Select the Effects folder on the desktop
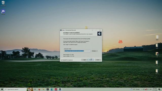 pos(157,71)
